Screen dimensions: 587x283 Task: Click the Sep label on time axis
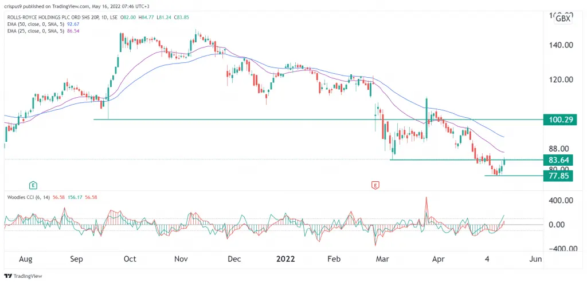point(77,259)
